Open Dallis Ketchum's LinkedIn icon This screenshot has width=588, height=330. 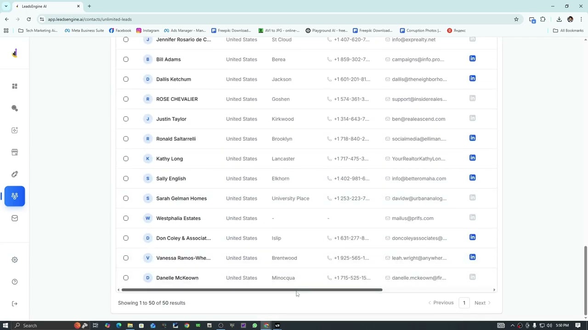coord(472,78)
